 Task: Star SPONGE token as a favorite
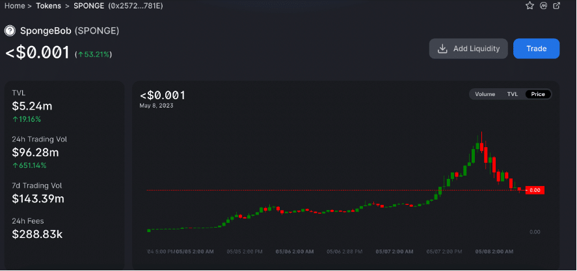pos(530,6)
